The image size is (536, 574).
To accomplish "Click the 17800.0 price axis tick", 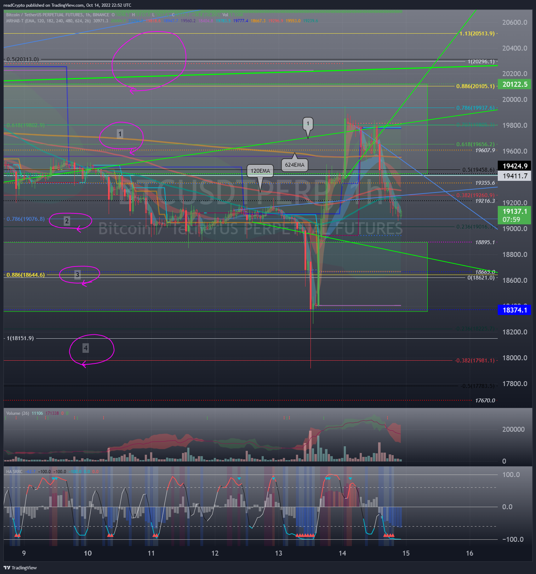I will click(514, 384).
